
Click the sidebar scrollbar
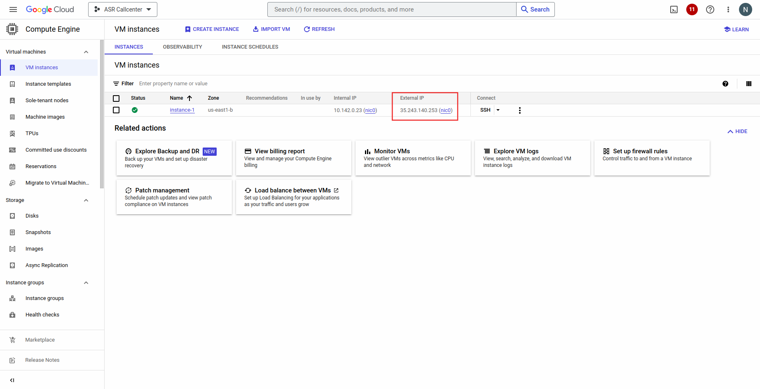coord(102,114)
